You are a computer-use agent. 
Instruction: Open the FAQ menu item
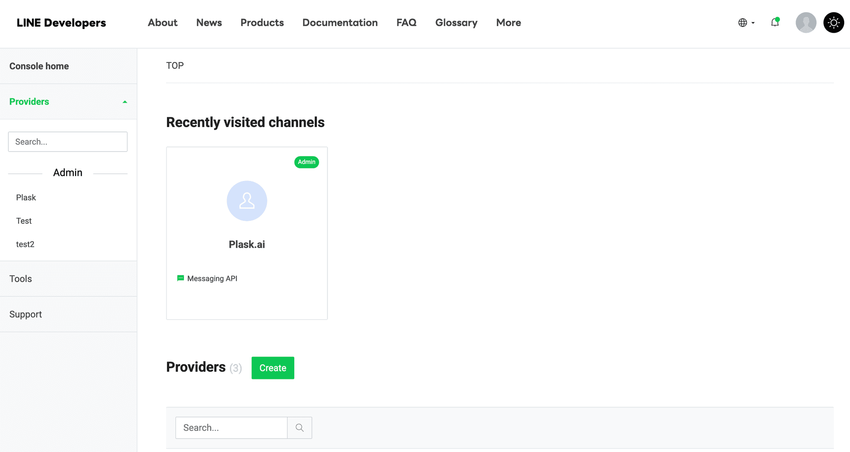[406, 23]
